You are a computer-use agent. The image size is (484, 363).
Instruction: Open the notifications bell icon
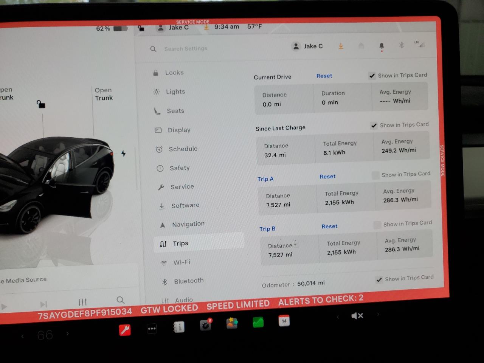click(382, 45)
